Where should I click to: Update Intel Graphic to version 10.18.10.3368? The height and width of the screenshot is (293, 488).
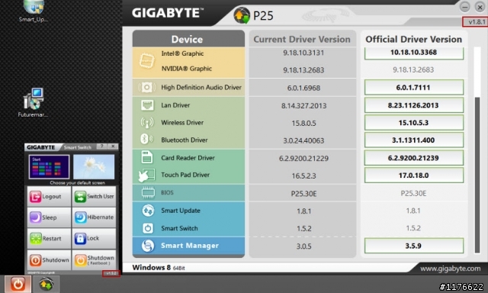pyautogui.click(x=413, y=53)
